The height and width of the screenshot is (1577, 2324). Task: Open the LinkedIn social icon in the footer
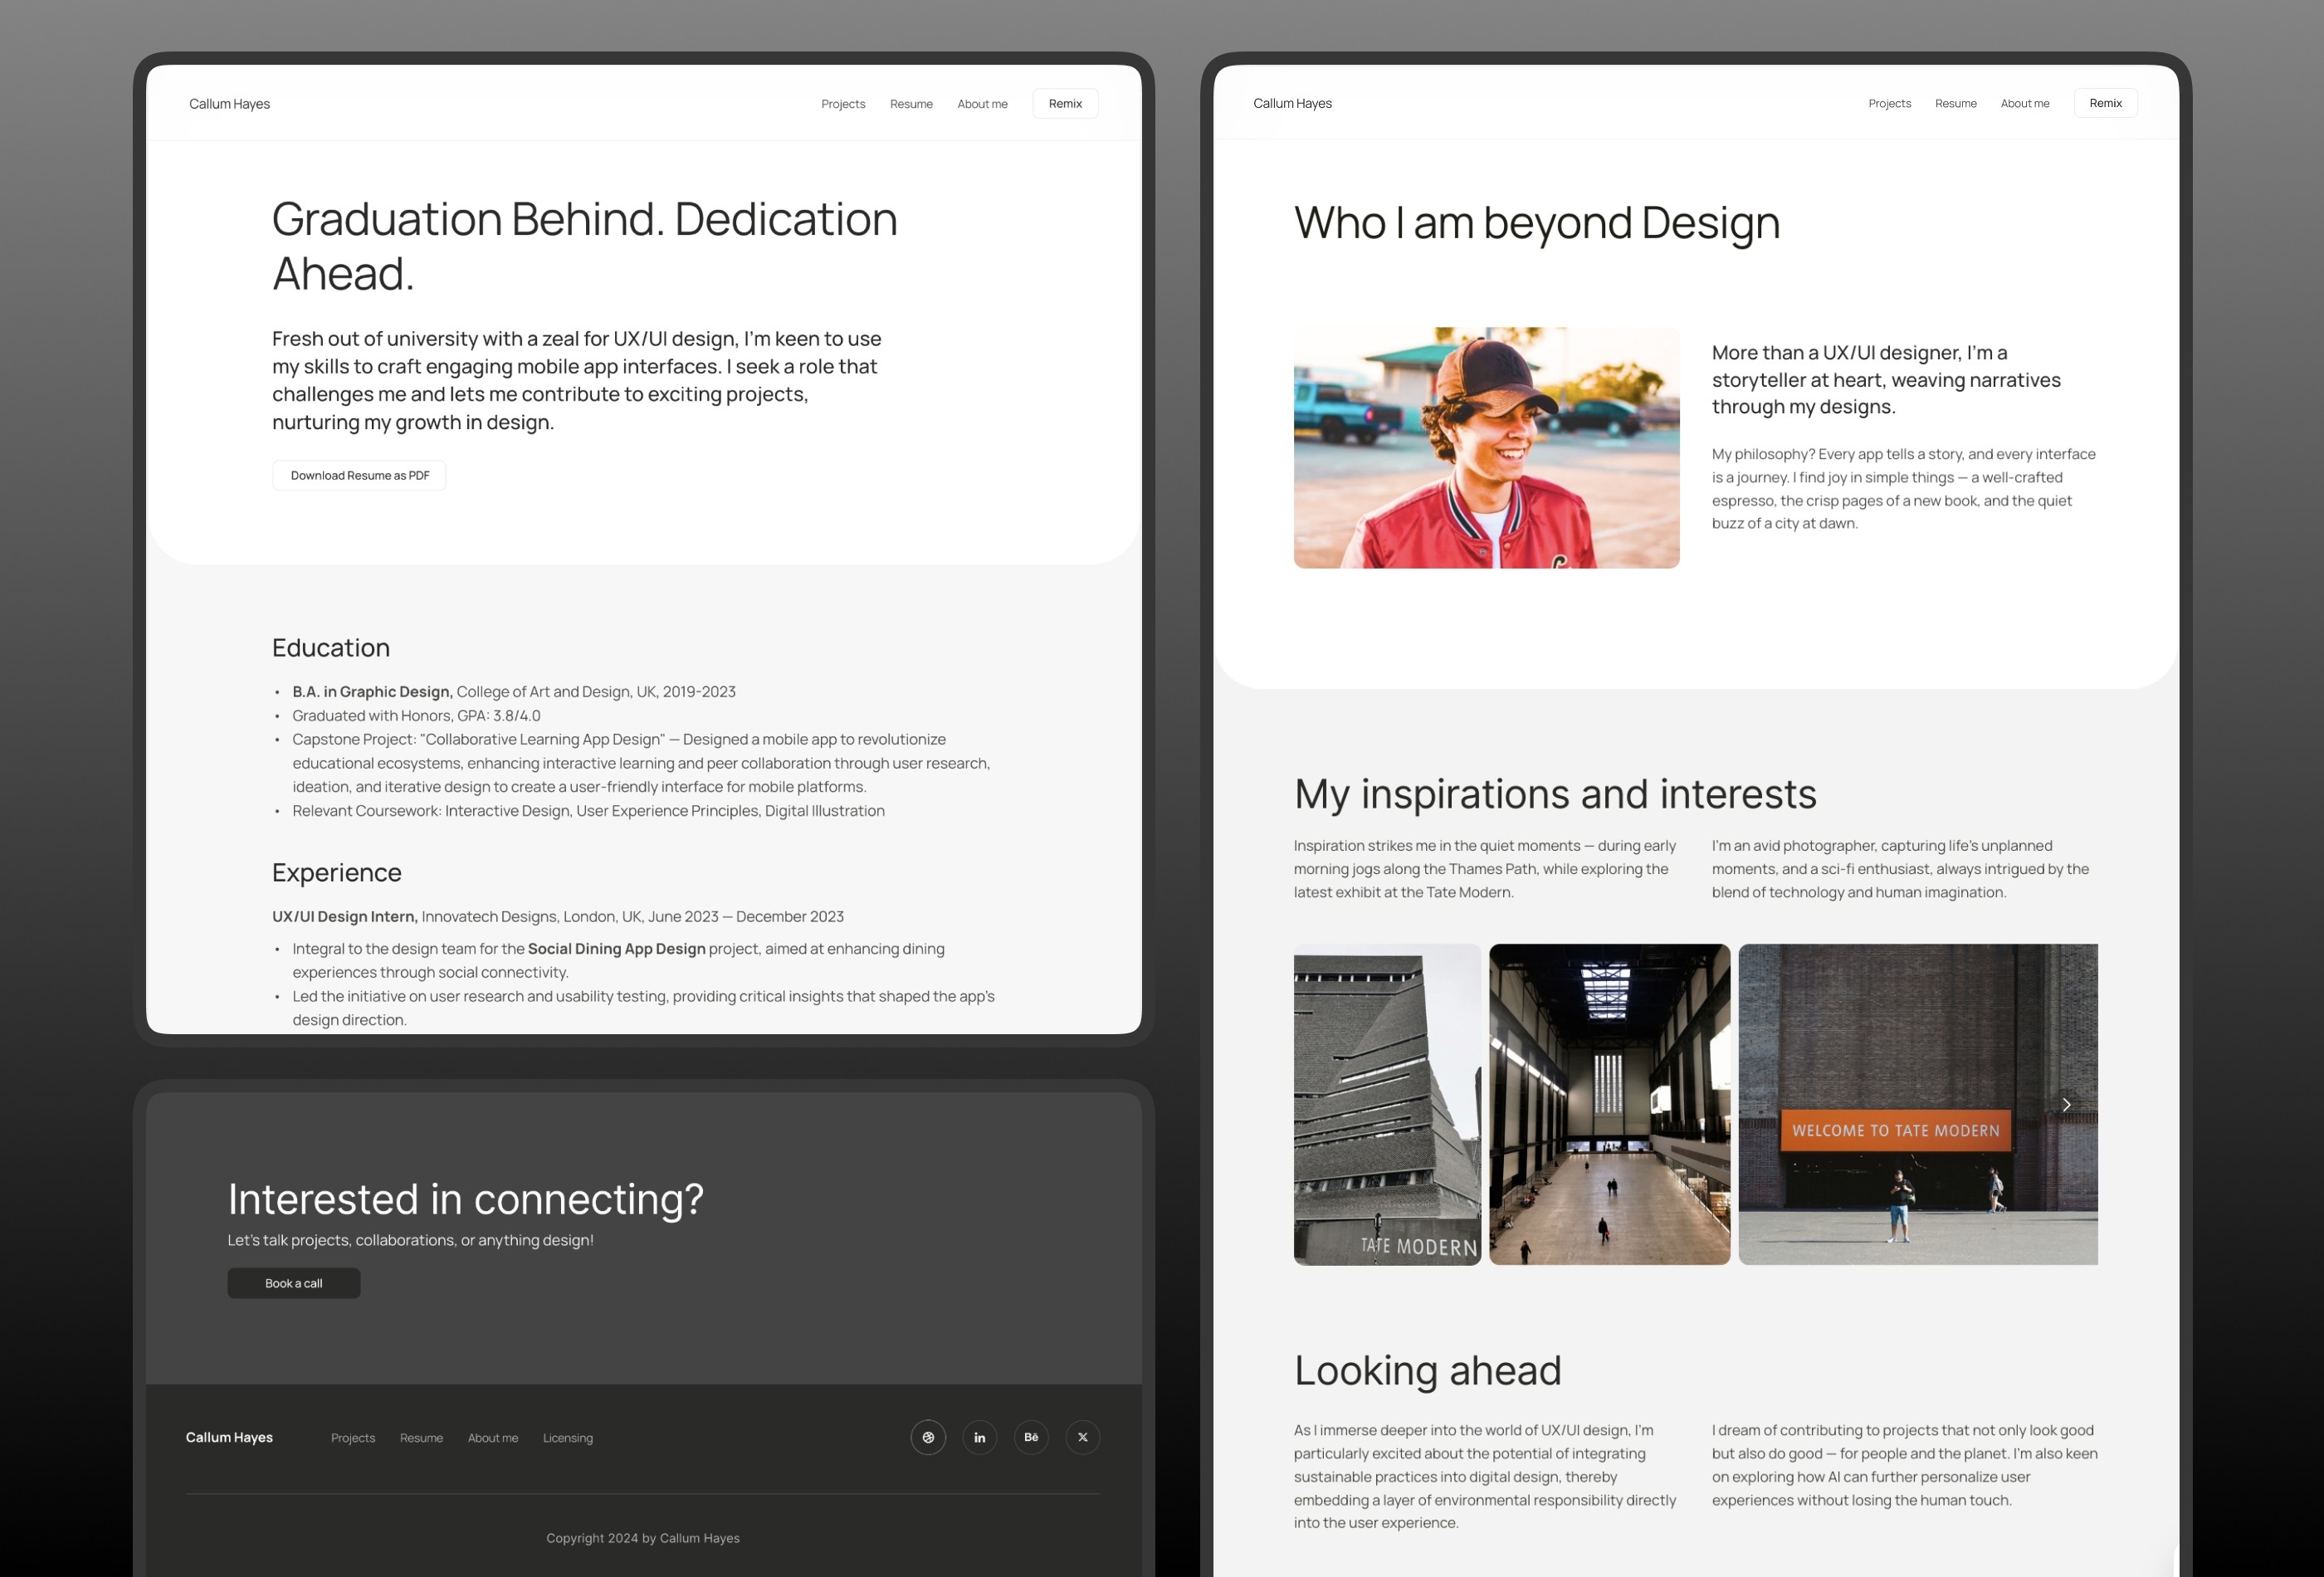coord(980,1437)
